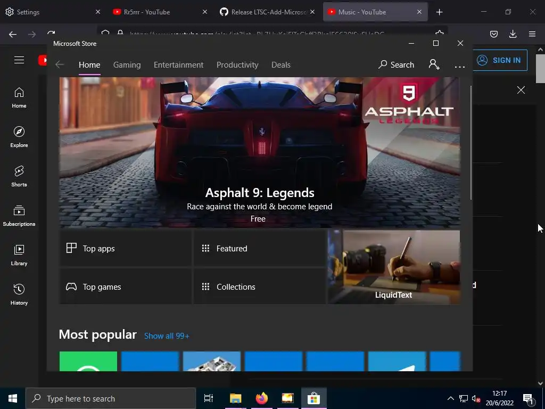The height and width of the screenshot is (409, 545).
Task: Open the Firefox application menu
Action: coord(532,34)
